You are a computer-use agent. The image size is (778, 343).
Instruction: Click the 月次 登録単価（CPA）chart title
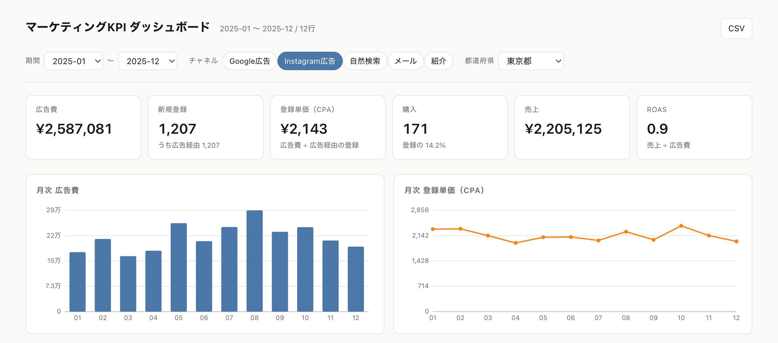point(444,190)
